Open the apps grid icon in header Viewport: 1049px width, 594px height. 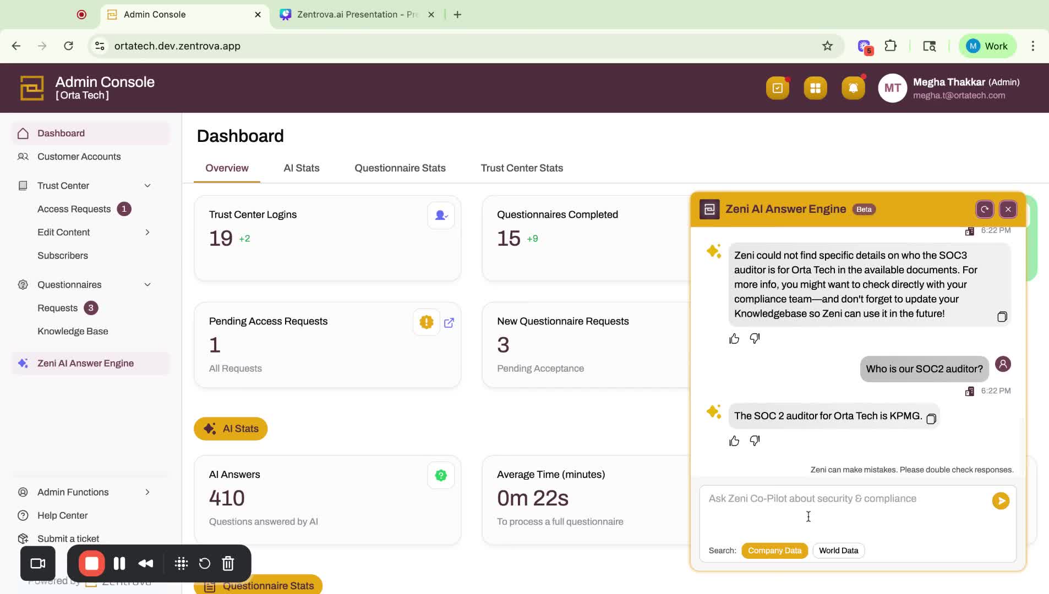pyautogui.click(x=815, y=88)
